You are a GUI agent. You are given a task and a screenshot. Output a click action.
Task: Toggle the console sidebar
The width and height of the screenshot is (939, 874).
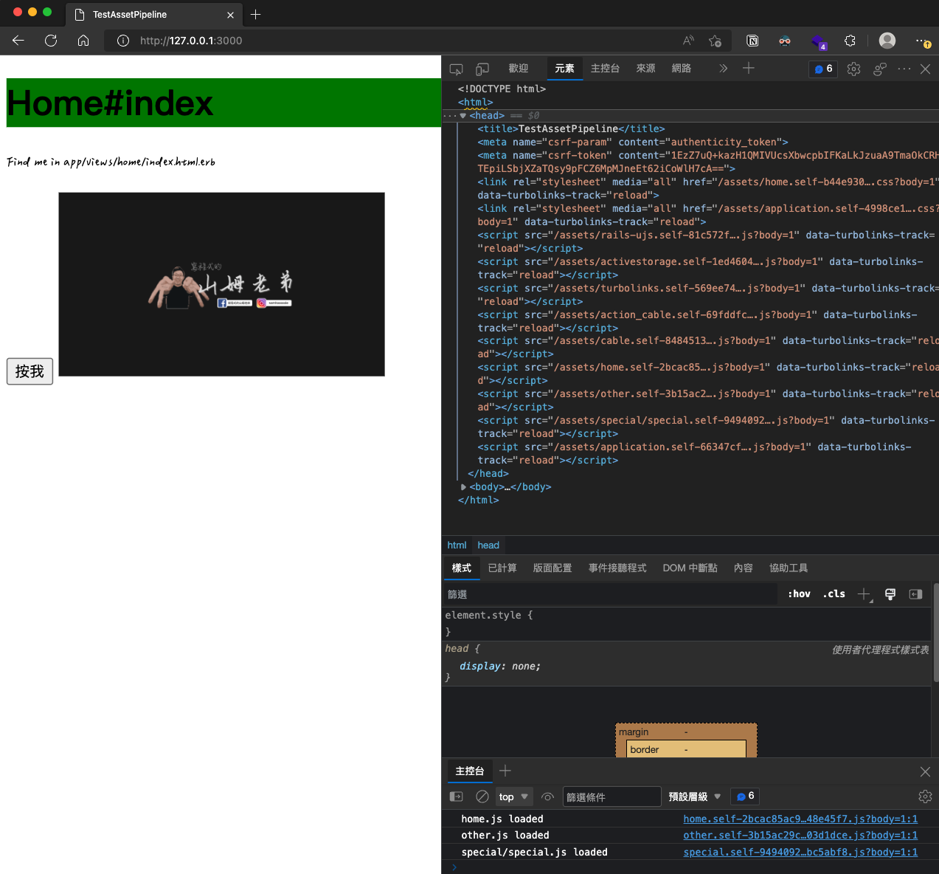click(x=457, y=796)
